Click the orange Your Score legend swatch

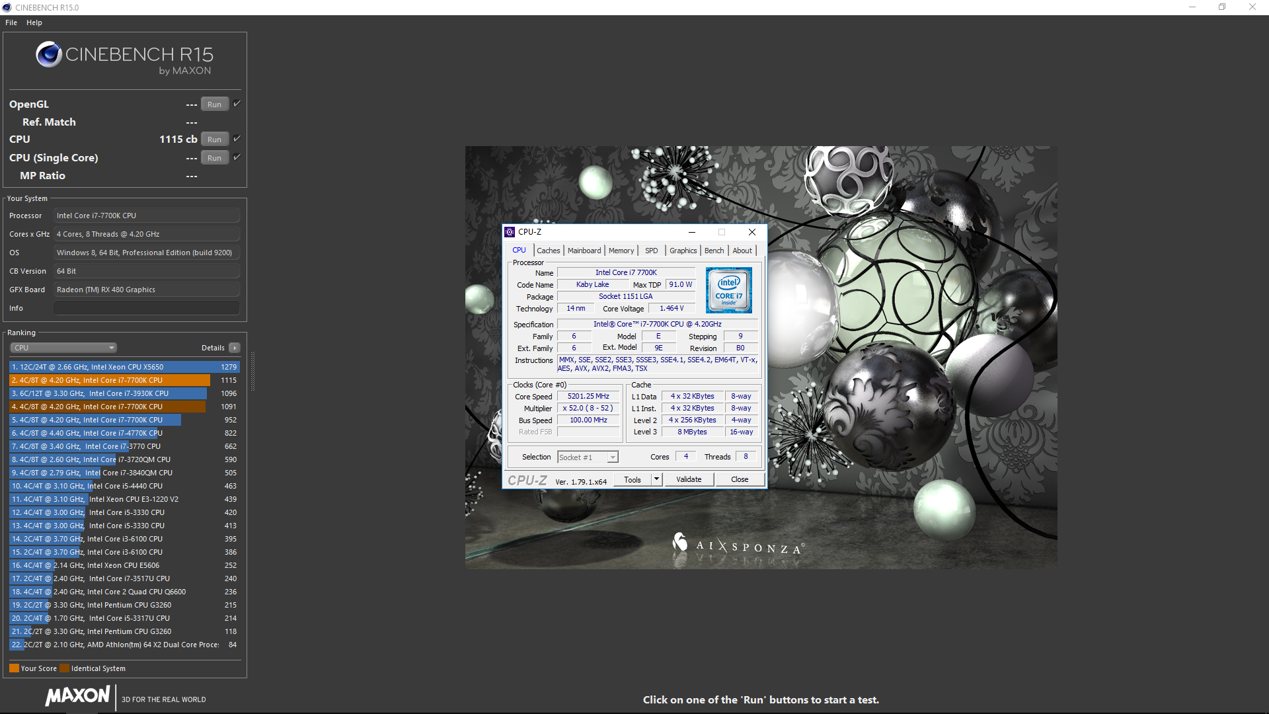(x=14, y=668)
